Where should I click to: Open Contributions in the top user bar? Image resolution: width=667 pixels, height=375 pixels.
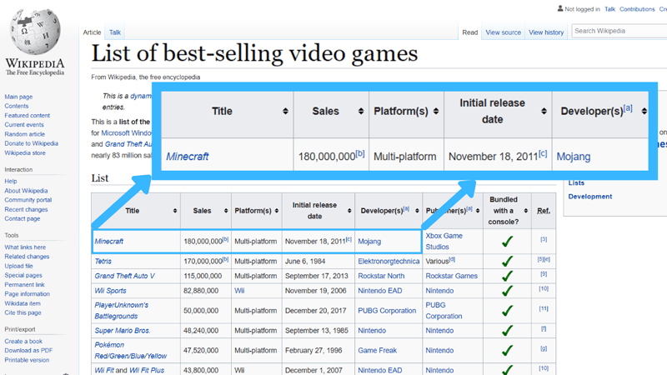coord(637,9)
